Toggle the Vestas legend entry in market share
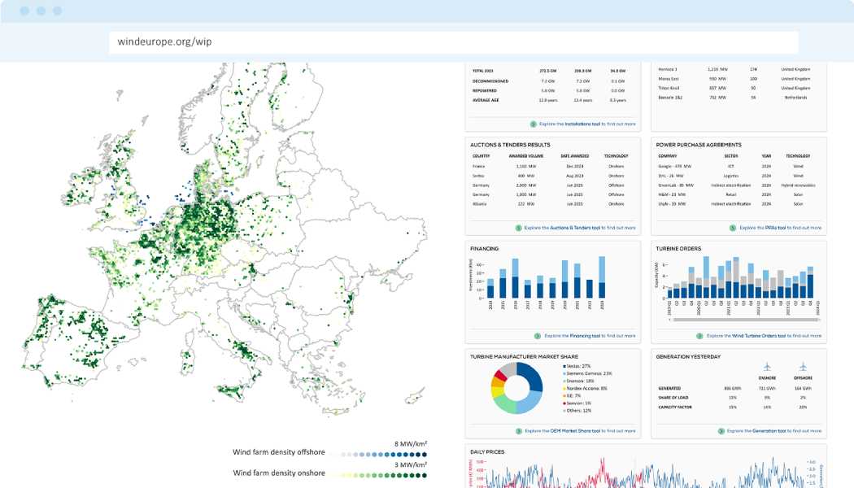Image resolution: width=854 pixels, height=488 pixels. (x=579, y=366)
